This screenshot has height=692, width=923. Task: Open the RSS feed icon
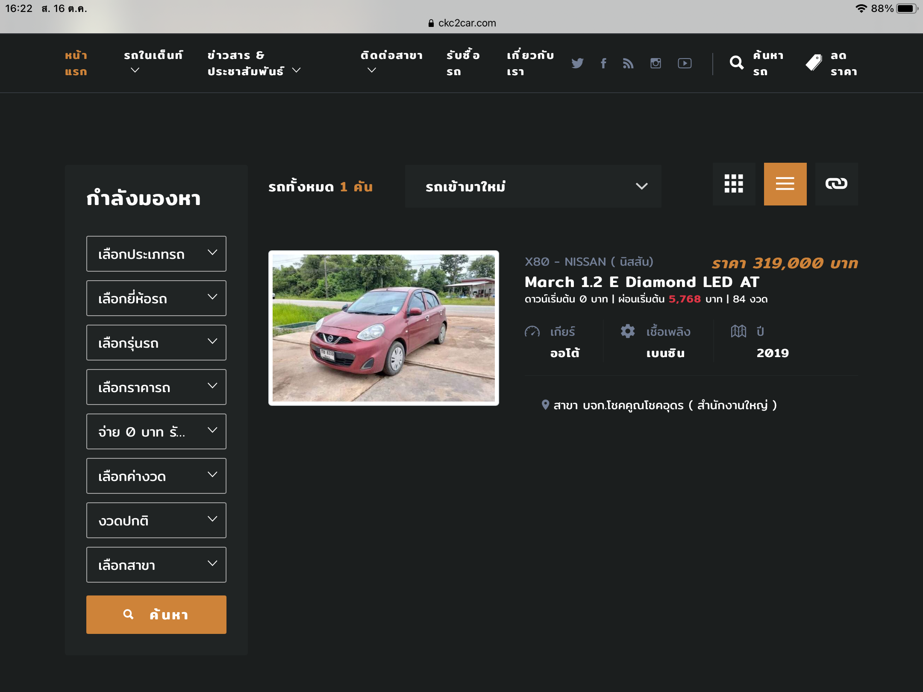point(628,63)
